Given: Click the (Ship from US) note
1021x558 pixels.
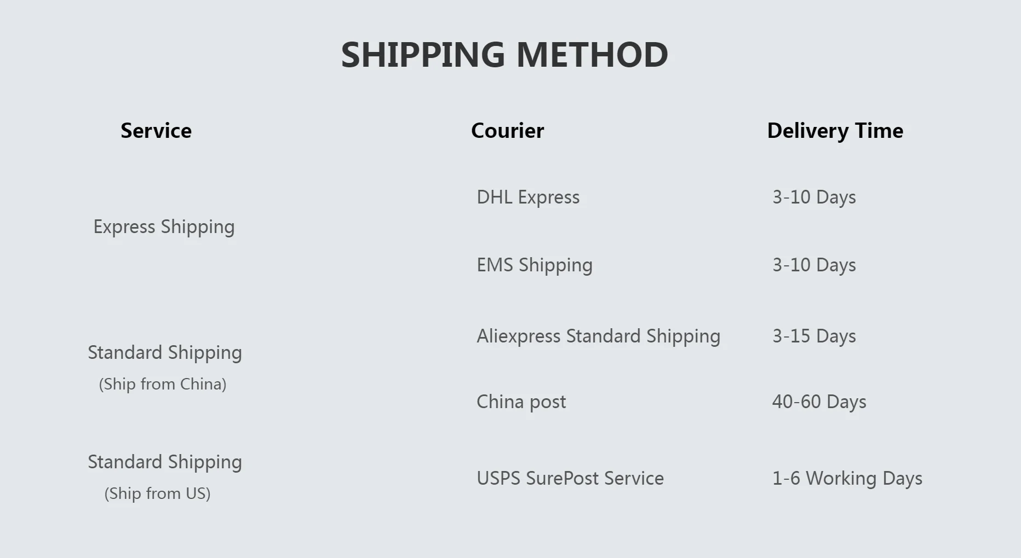Looking at the screenshot, I should point(157,493).
